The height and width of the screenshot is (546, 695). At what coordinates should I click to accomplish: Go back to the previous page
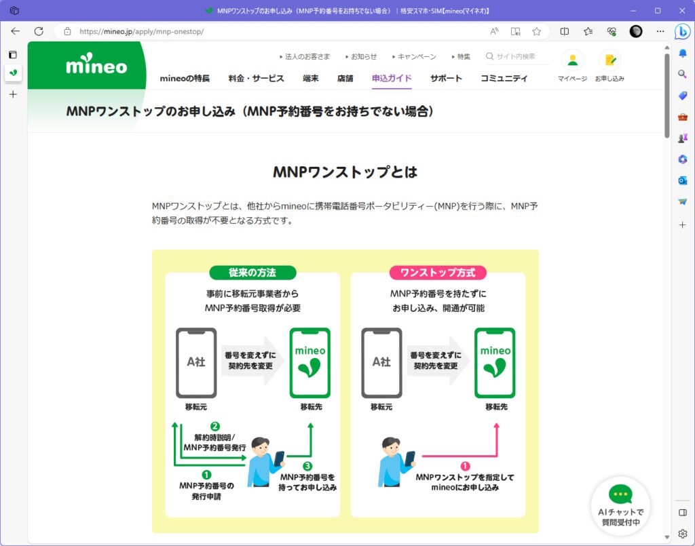[x=16, y=31]
